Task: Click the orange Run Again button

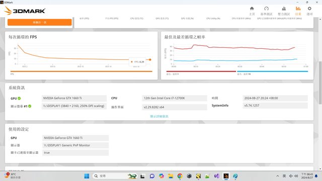Action: [40, 22]
